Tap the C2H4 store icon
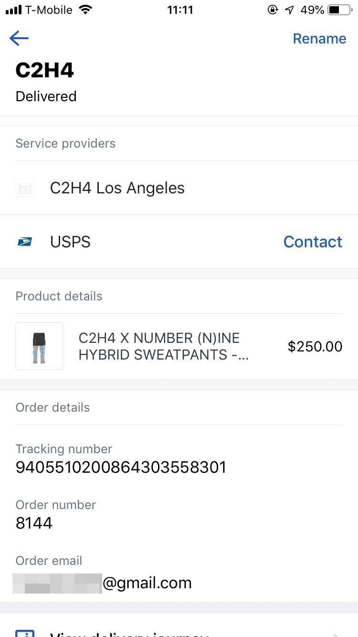The height and width of the screenshot is (637, 358). pyautogui.click(x=25, y=188)
